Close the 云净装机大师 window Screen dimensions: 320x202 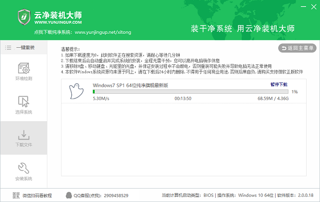314,7
